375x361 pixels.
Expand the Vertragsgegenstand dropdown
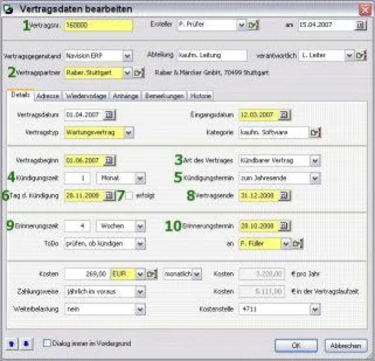[127, 56]
